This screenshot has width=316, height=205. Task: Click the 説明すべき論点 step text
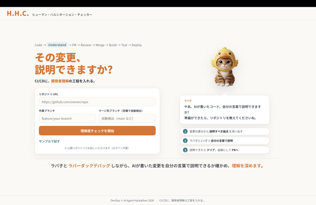(x=219, y=132)
